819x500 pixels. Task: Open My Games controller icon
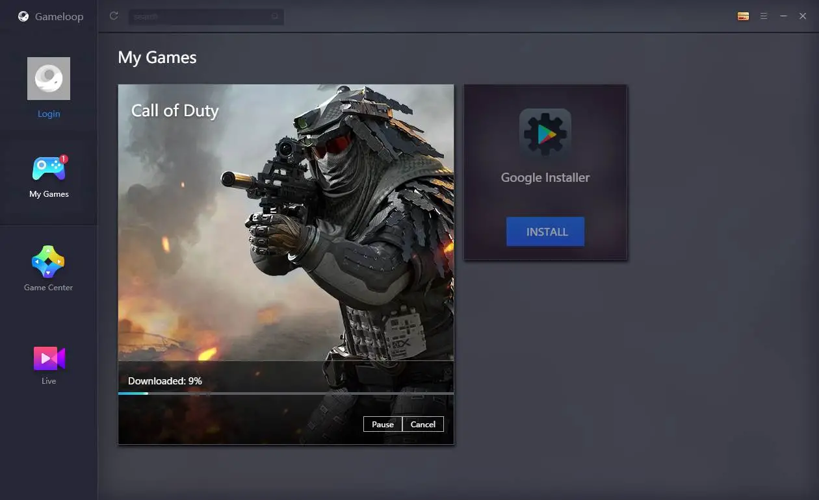[49, 168]
